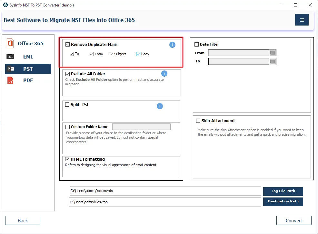Screen dimensions: 318x234
Task: Click the Office 365 logo icon
Action: [10, 44]
